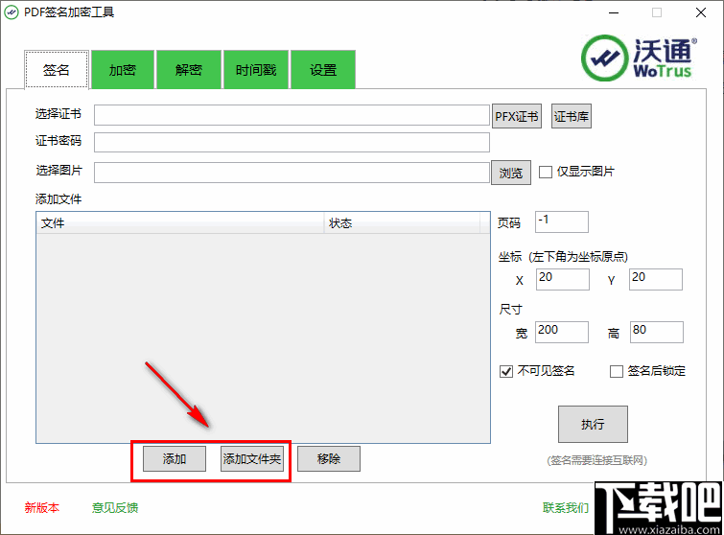Image resolution: width=724 pixels, height=535 pixels.
Task: Open the 设置 tab
Action: (323, 70)
